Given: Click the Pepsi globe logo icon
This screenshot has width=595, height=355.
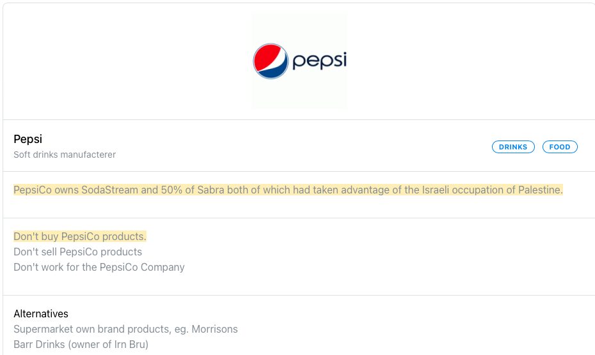Looking at the screenshot, I should 270,61.
